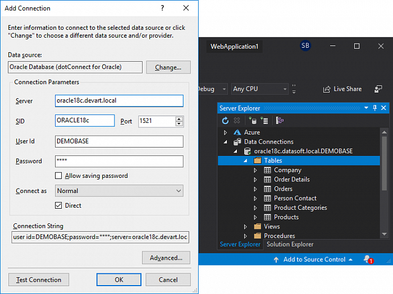Screen dimensions: 393x294
Task: Collapse the Tables folder node
Action: (x=245, y=160)
